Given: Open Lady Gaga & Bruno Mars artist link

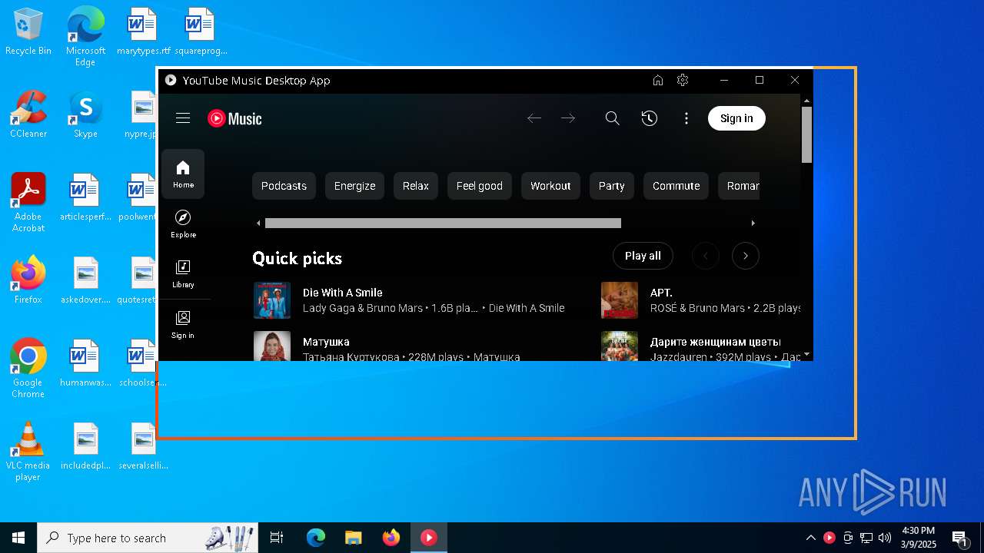Looking at the screenshot, I should click(x=363, y=308).
